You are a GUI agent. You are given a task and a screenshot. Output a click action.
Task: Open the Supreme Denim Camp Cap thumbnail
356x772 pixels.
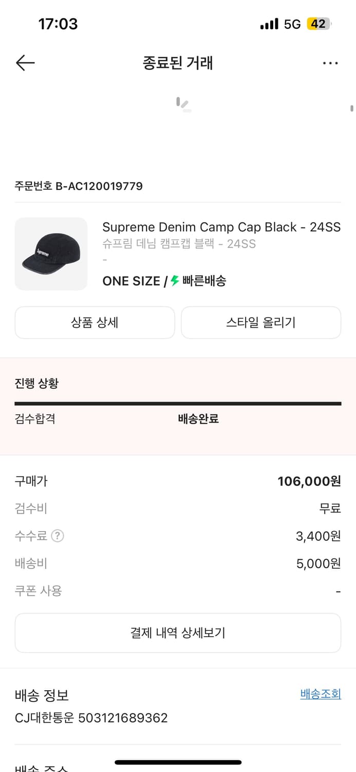[x=51, y=254]
